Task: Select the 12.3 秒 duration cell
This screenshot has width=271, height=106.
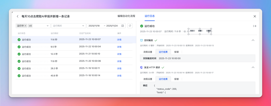Action: coord(54,54)
